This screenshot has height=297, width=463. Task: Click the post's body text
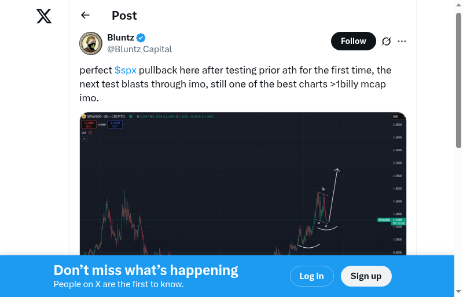point(231,84)
